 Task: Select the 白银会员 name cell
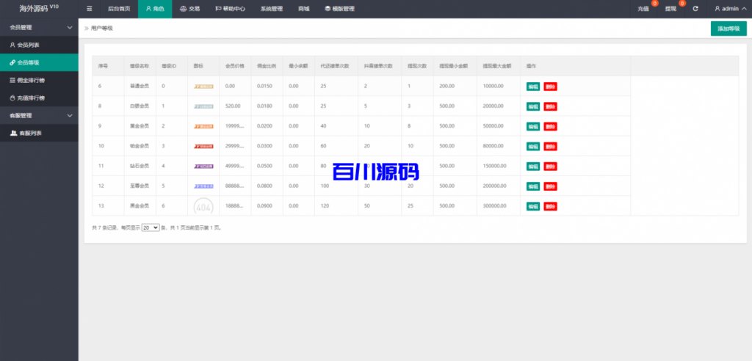point(140,106)
